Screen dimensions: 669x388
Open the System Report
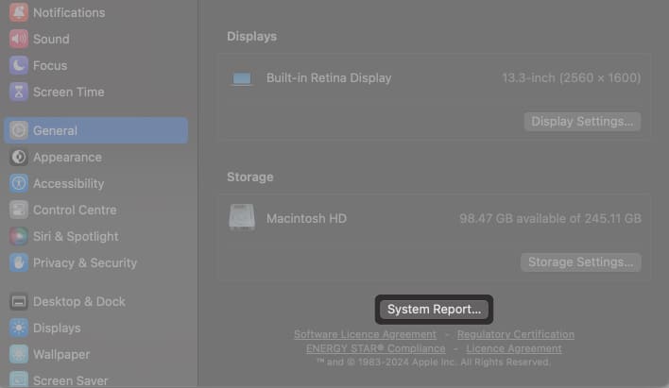(x=434, y=309)
